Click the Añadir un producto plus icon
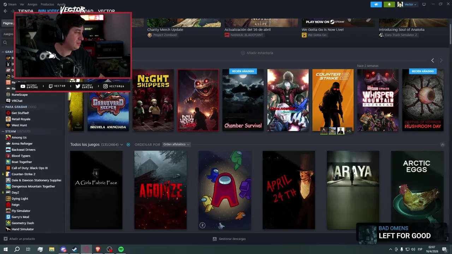The image size is (452, 254). pyautogui.click(x=5, y=239)
